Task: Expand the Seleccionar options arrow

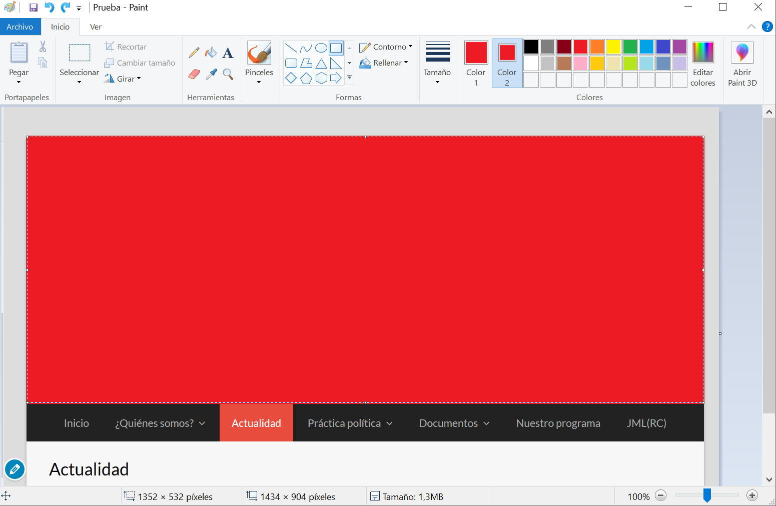Action: pyautogui.click(x=80, y=82)
